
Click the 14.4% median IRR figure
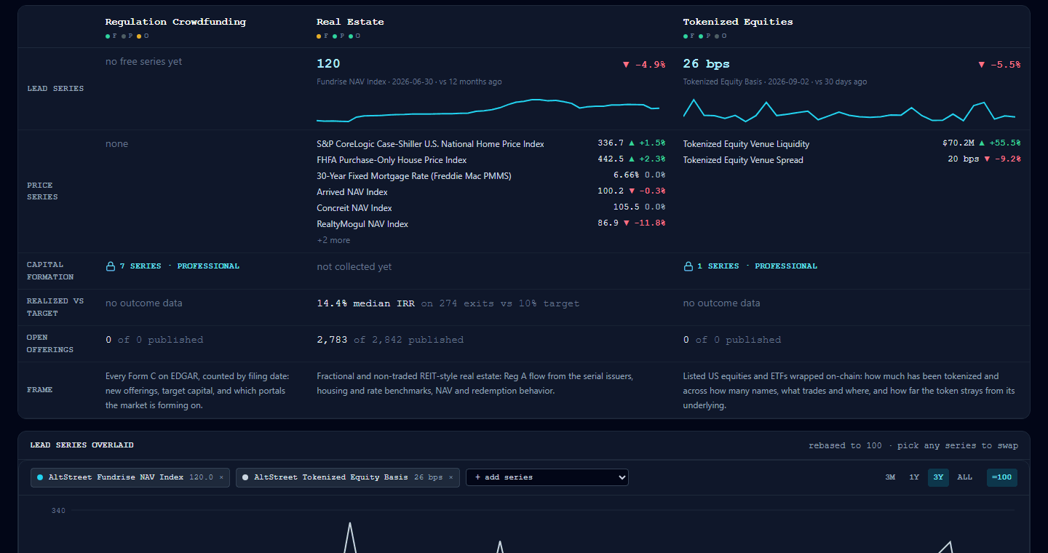click(x=365, y=303)
